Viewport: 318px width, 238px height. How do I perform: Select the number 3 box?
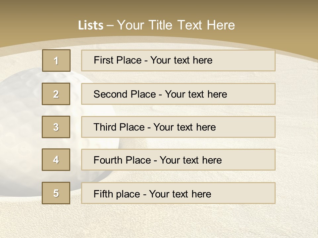click(56, 127)
